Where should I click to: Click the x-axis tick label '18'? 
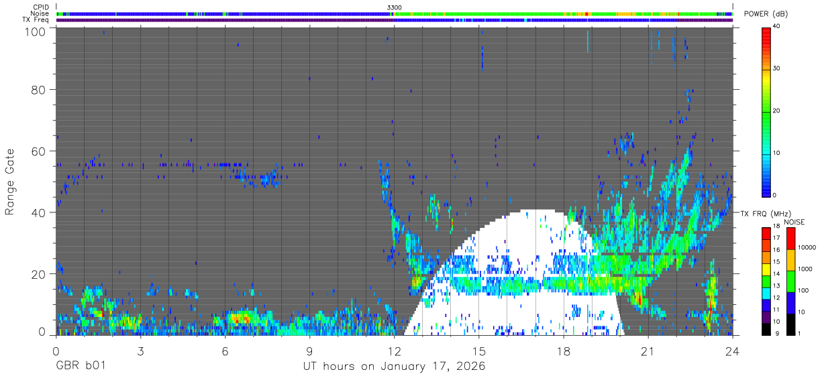point(564,351)
